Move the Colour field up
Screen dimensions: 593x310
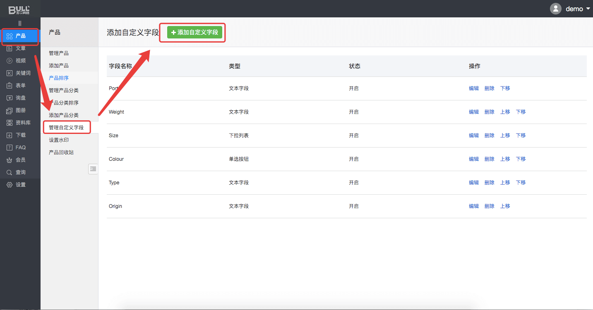click(505, 159)
